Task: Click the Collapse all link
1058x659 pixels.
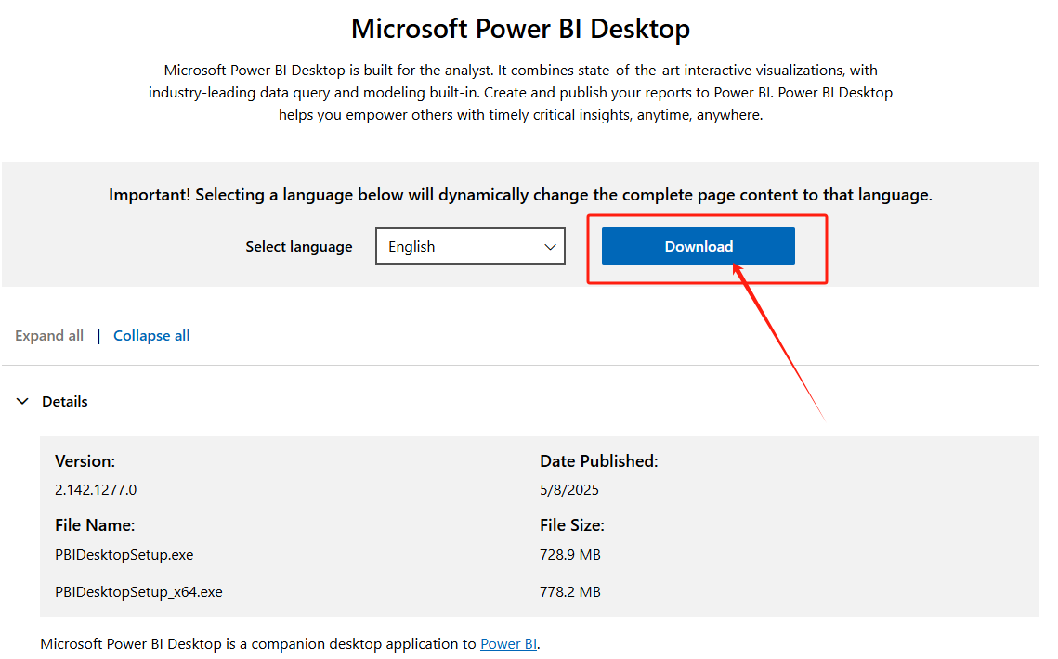Action: [151, 335]
